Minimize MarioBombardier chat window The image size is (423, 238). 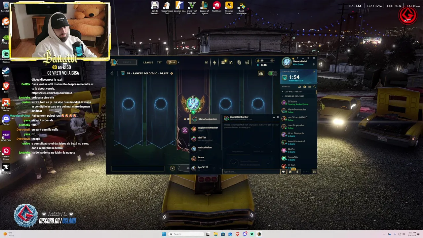[274, 117]
